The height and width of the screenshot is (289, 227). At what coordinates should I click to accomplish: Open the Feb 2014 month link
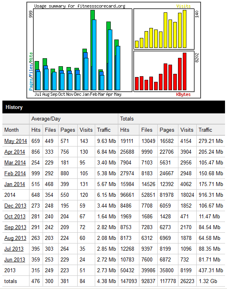[x=15, y=173]
